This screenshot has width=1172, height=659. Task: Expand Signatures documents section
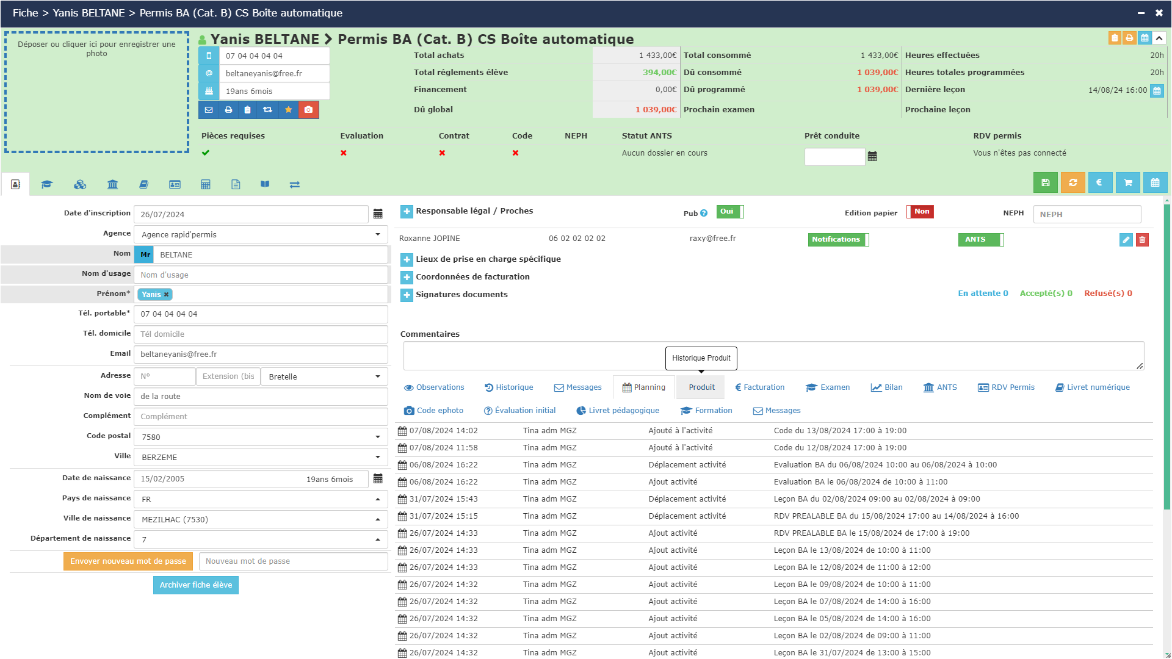(x=407, y=295)
